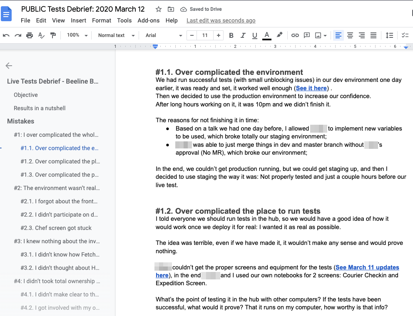Viewport: 413px width, 316px height.
Task: Check the cloud document status icon
Action: tap(183, 9)
